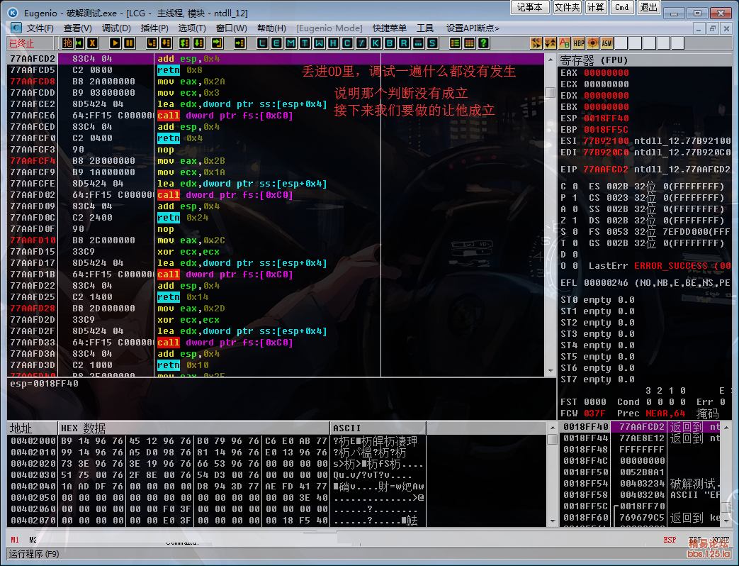Open the 选项(T) menu
739x566 pixels.
click(x=192, y=28)
